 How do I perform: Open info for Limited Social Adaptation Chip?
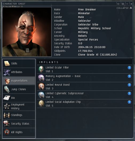pos(129,102)
